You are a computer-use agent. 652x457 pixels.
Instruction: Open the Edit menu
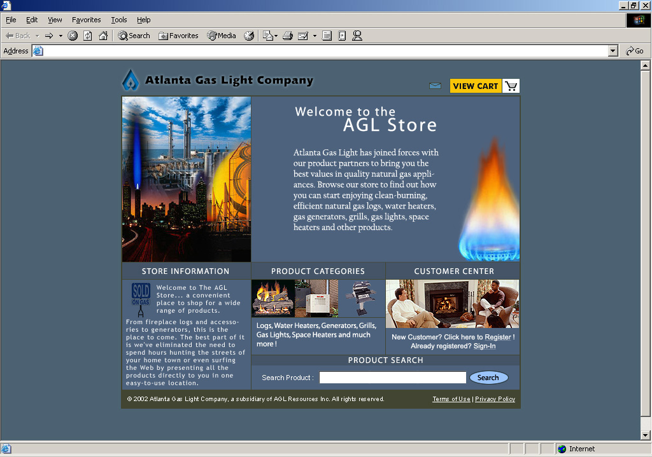(32, 20)
